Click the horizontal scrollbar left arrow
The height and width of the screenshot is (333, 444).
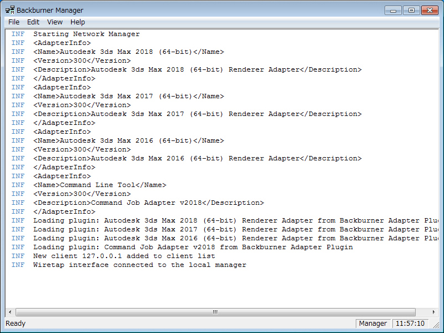pyautogui.click(x=10, y=312)
